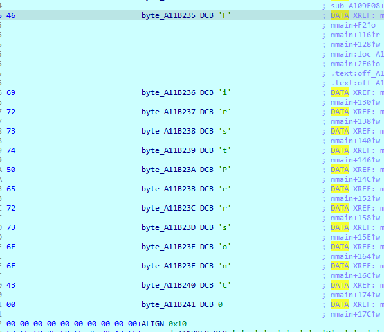The height and width of the screenshot is (332, 384).
Task: Follow the sub_A109F08 reference
Action: tap(357, 6)
